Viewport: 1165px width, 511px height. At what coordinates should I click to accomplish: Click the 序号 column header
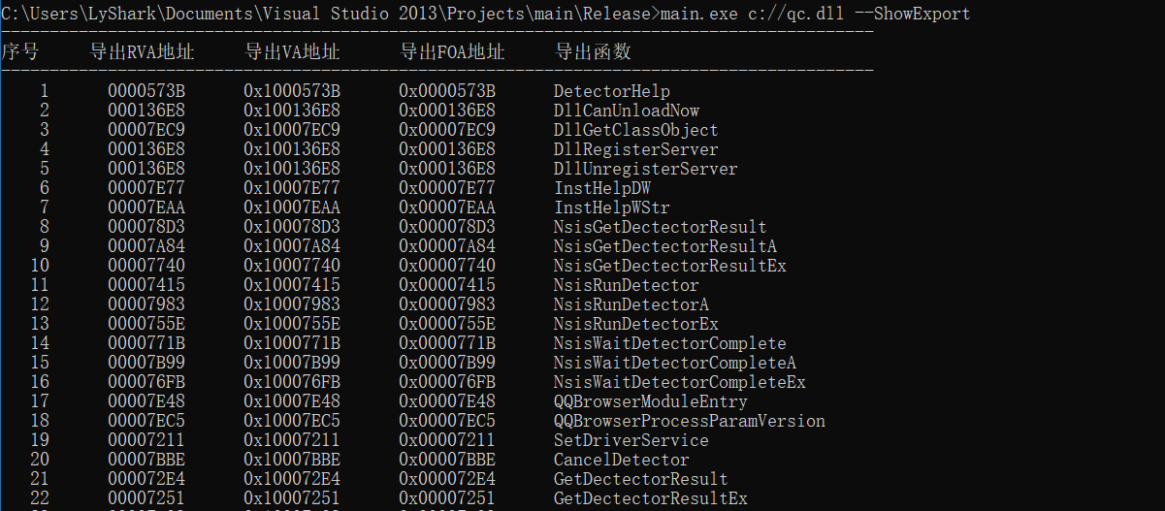click(19, 51)
